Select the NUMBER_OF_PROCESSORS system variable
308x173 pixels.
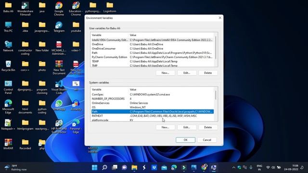tap(153, 99)
